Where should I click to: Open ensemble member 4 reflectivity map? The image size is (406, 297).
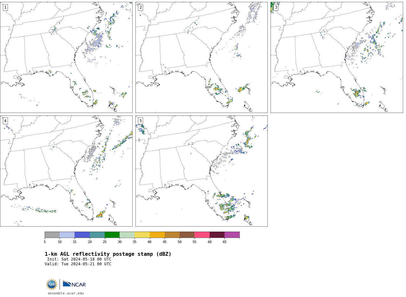pos(66,171)
